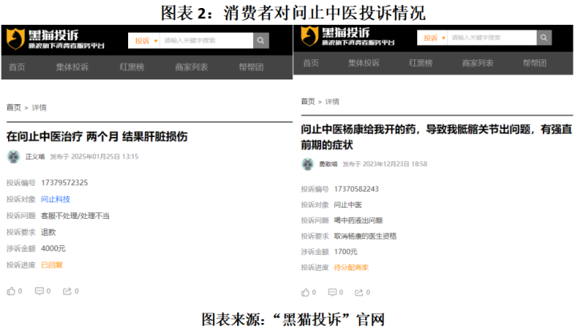The height and width of the screenshot is (331, 575).
Task: Open 红黑榜 in right navigation bar
Action: tap(421, 63)
